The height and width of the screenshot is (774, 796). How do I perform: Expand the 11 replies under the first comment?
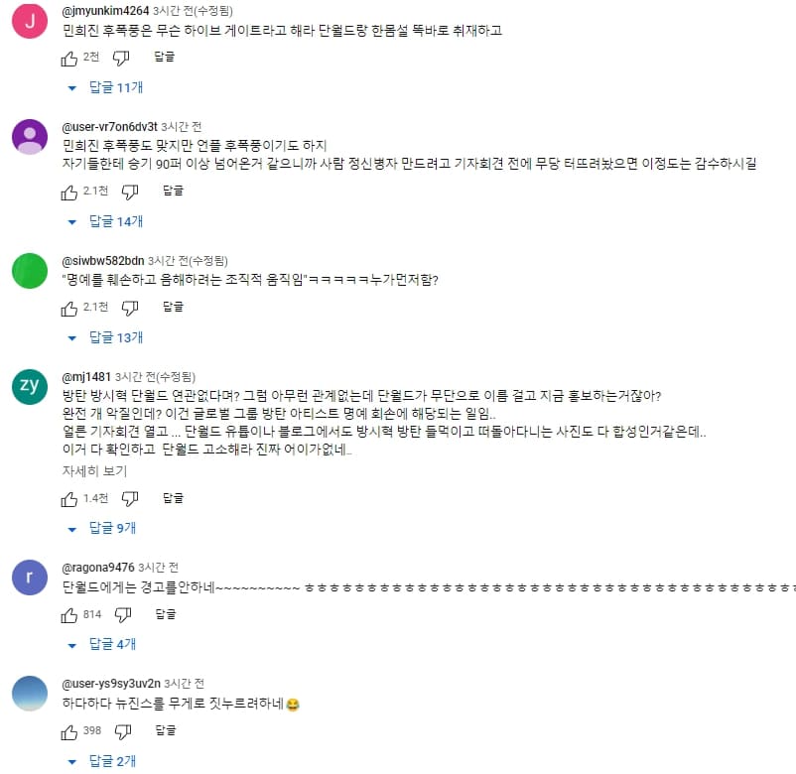[x=105, y=87]
